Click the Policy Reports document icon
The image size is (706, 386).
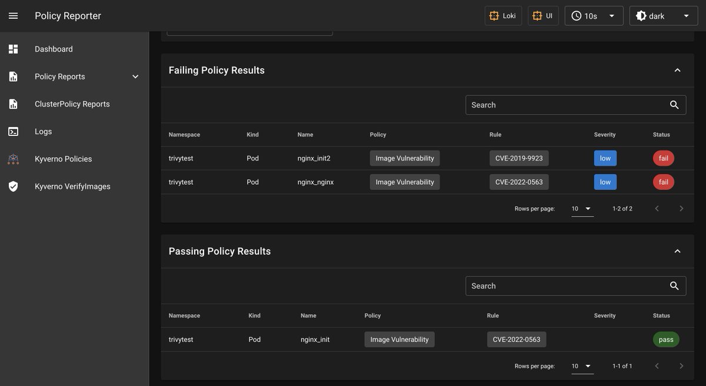(13, 76)
